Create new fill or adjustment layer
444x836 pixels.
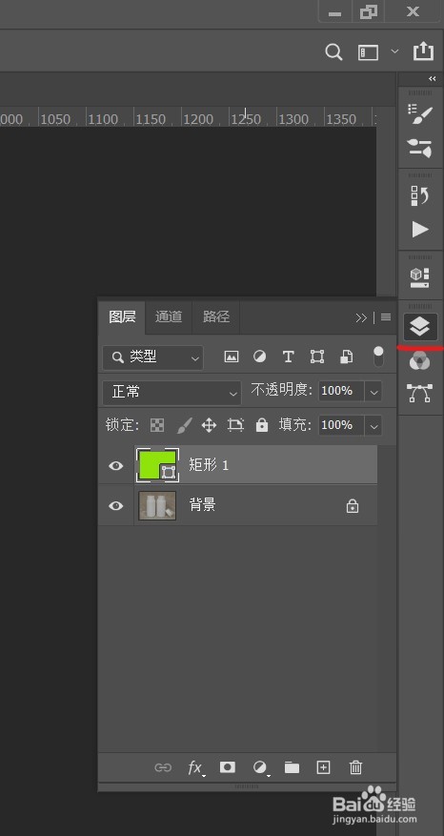point(261,767)
